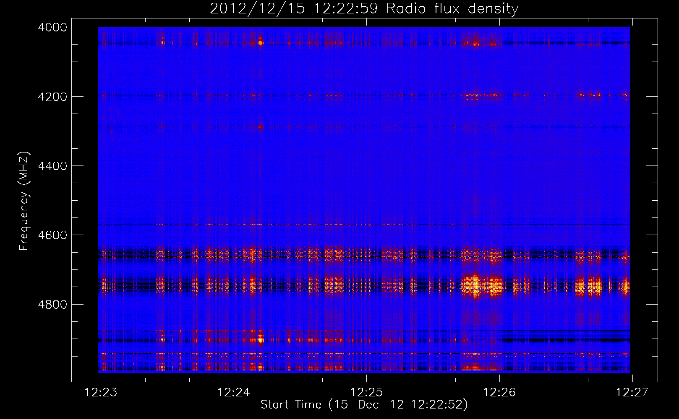
Task: Click the 4400 frequency tick label
Action: coord(52,166)
